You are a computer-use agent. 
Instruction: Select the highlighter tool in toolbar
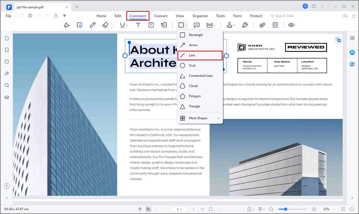pyautogui.click(x=67, y=25)
